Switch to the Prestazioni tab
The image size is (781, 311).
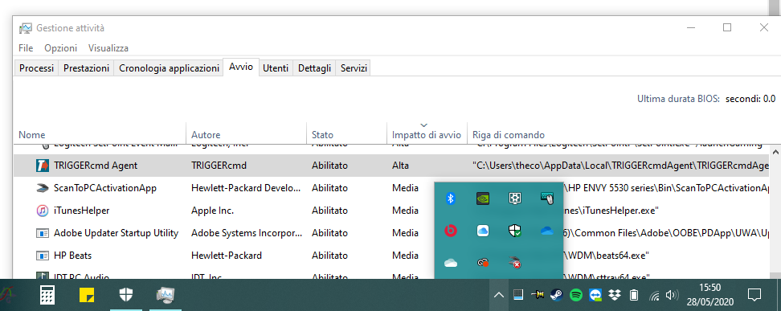(x=86, y=68)
